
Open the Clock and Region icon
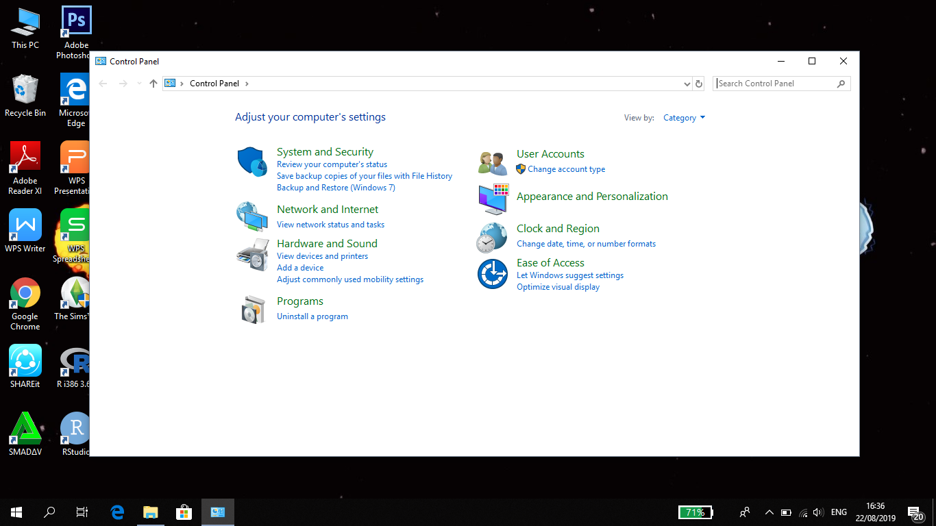pyautogui.click(x=493, y=238)
